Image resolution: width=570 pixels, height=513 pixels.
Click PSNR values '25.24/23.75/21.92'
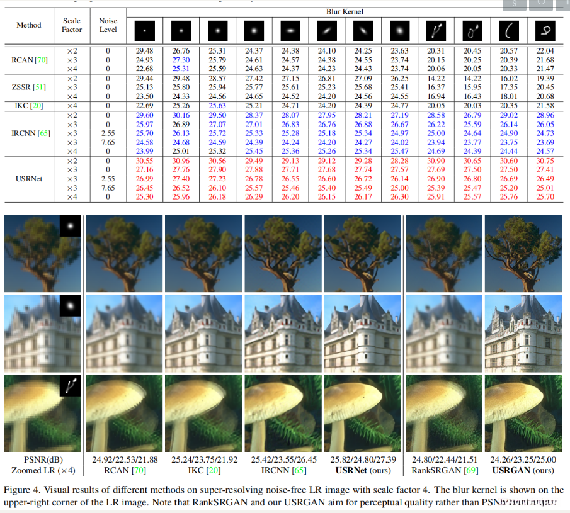[x=204, y=459]
